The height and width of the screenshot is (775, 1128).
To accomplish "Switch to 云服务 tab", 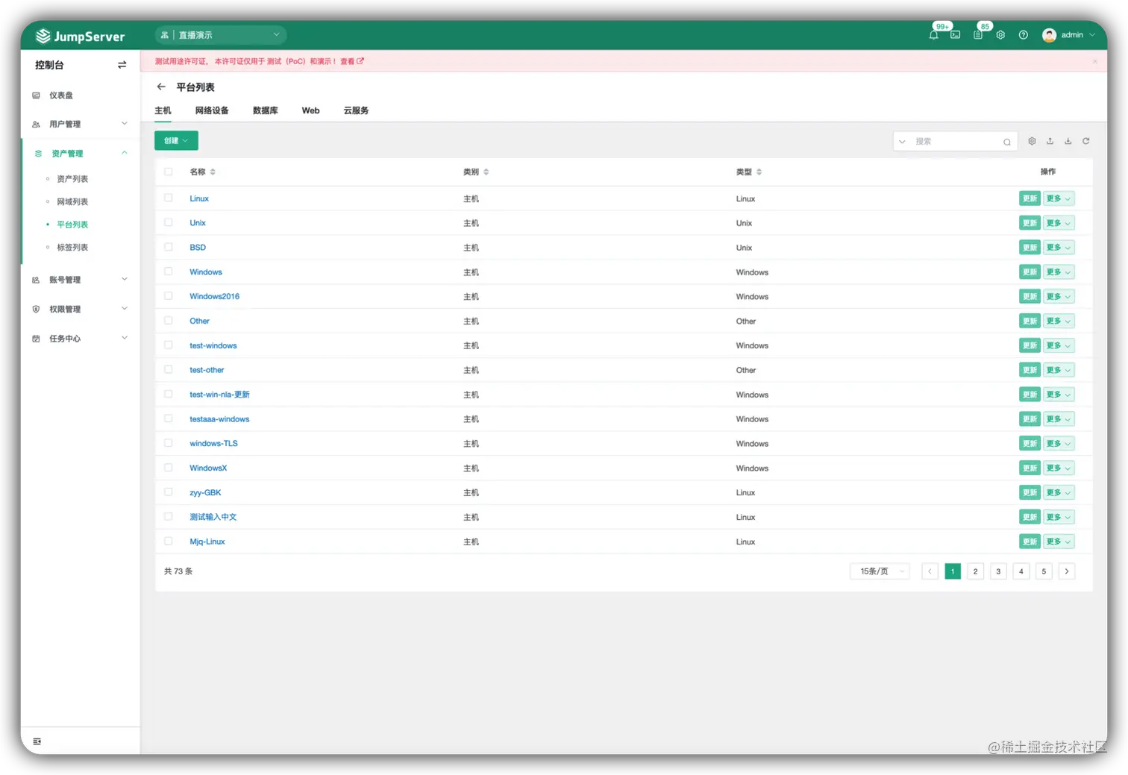I will (x=356, y=110).
